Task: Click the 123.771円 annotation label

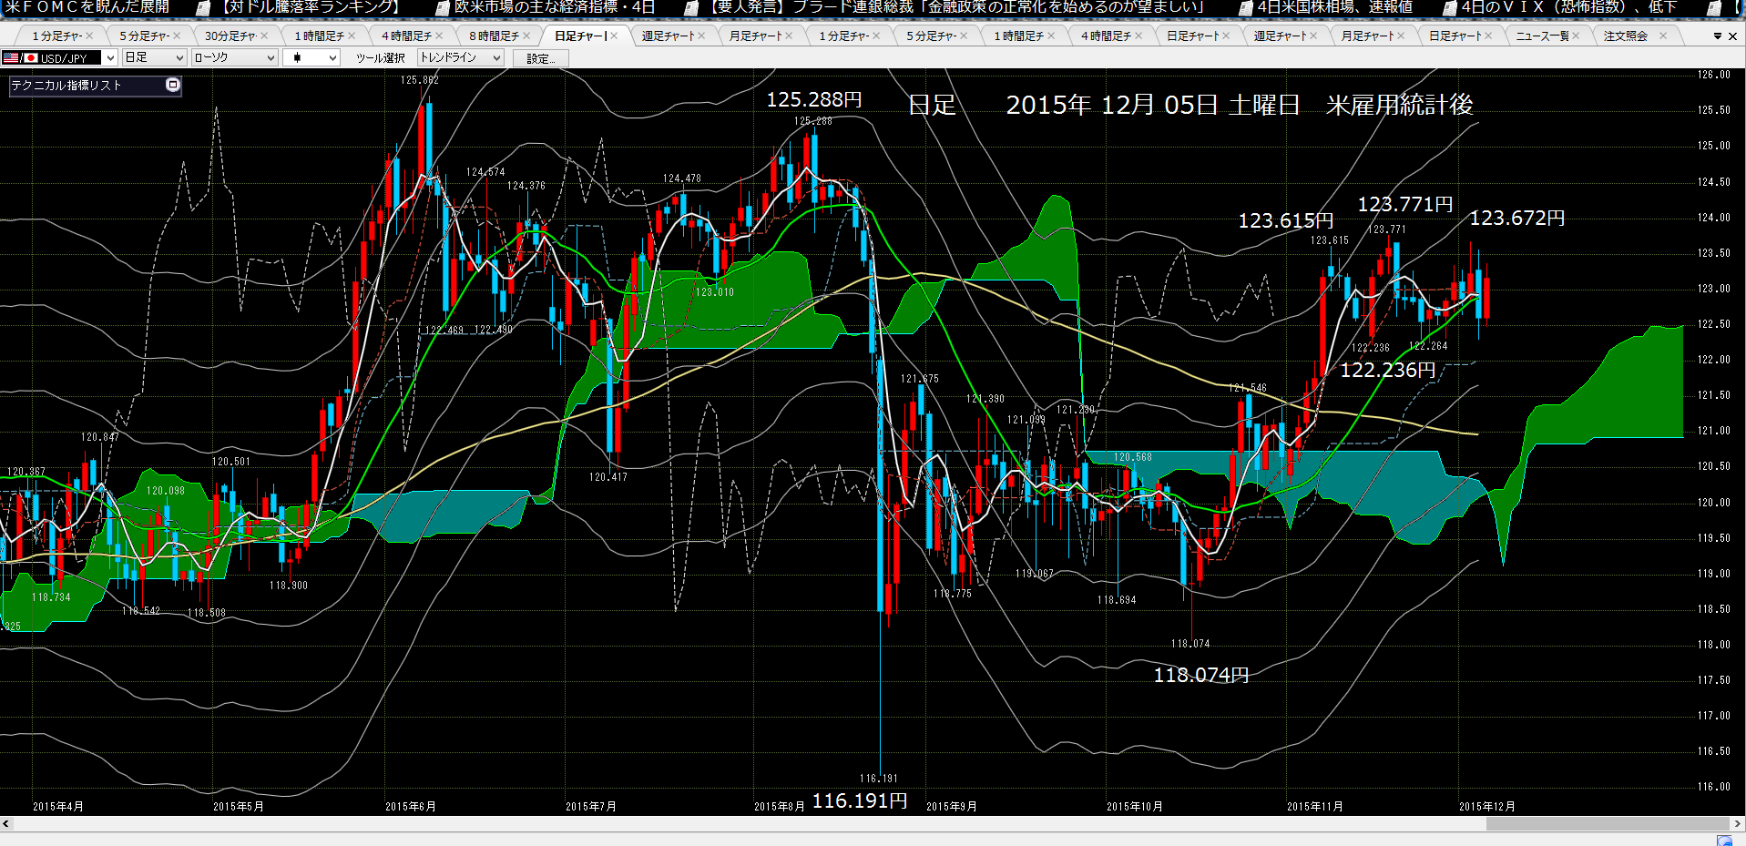Action: [x=1404, y=204]
